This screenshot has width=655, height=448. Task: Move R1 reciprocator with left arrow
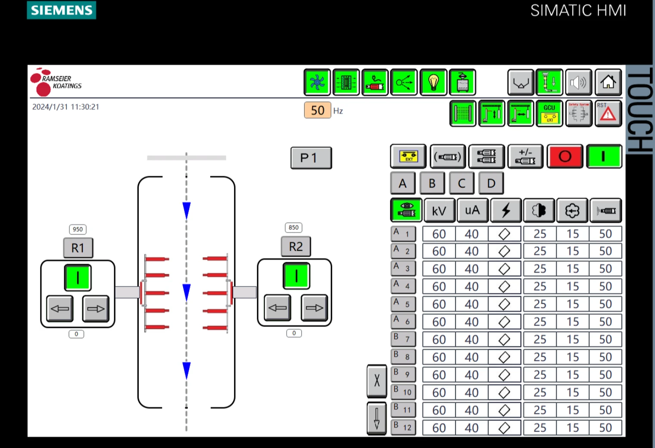coord(59,308)
